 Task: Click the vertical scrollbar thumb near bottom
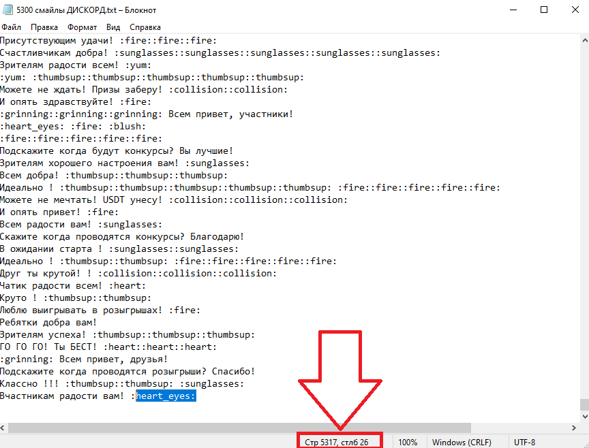584,405
